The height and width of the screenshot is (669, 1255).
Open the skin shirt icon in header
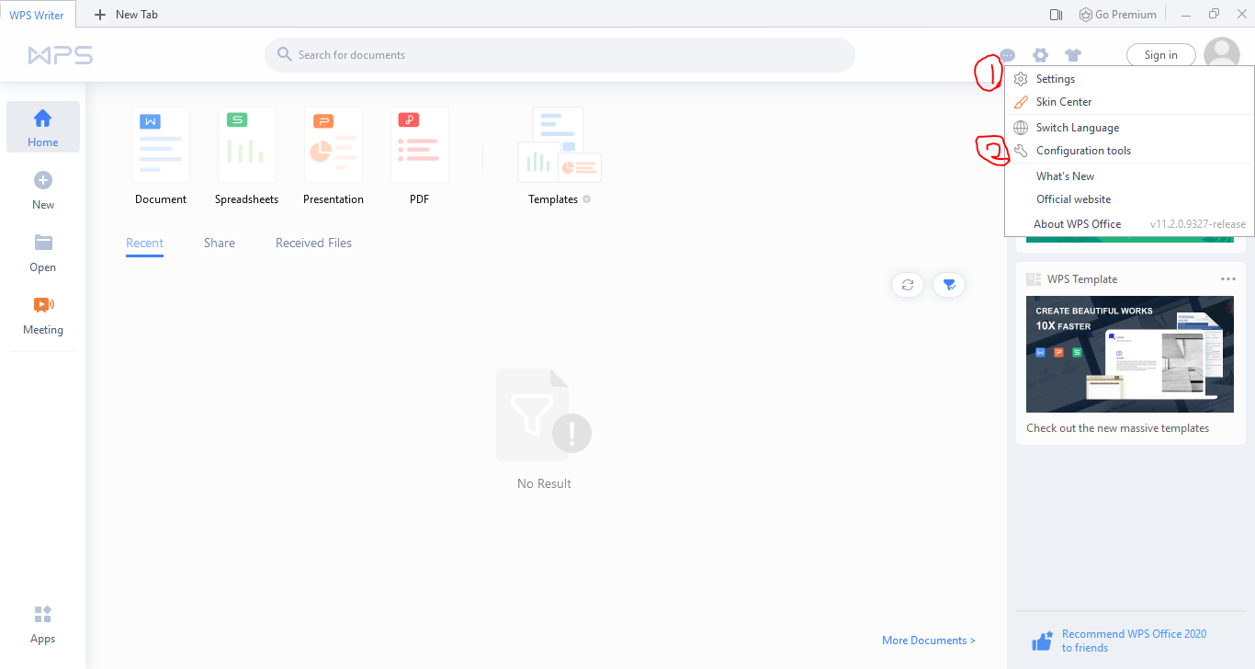tap(1073, 55)
